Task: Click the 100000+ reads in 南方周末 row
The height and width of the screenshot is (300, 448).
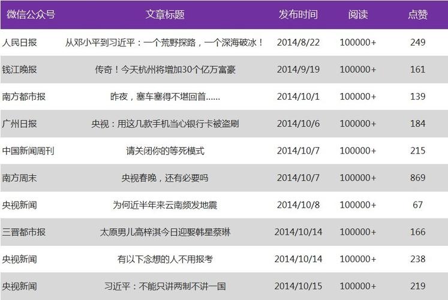Action: tap(357, 178)
